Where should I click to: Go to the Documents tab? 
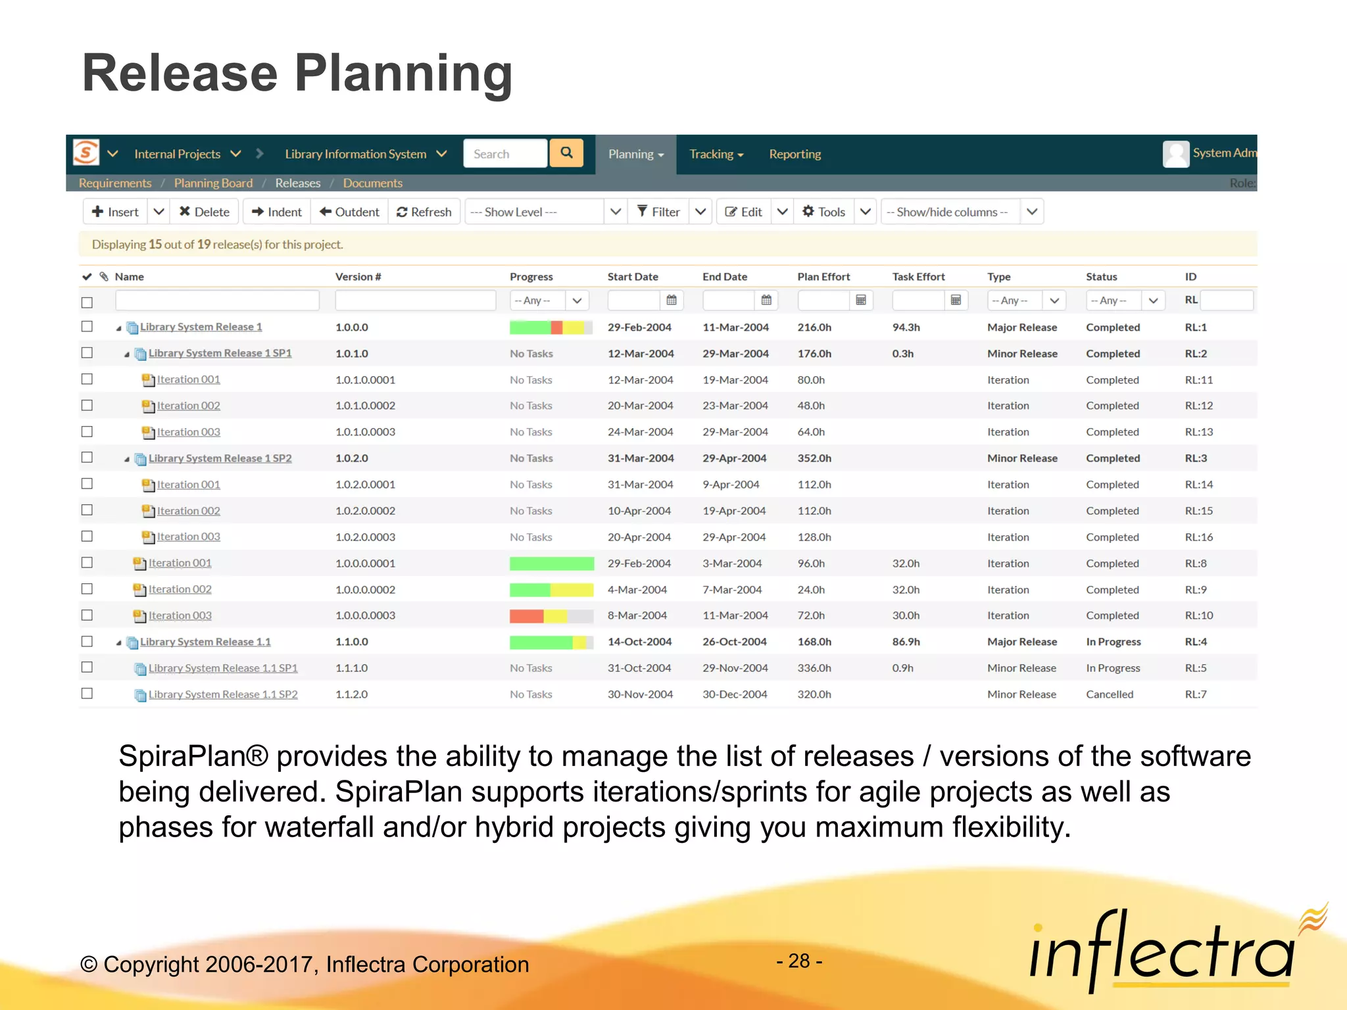(372, 183)
